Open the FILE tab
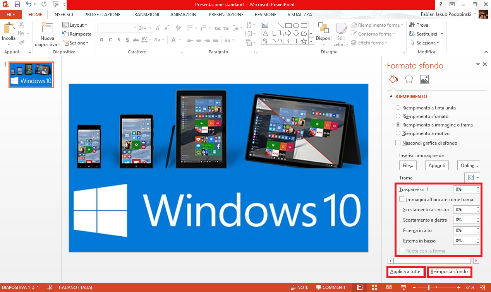This screenshot has height=292, width=491. point(11,14)
